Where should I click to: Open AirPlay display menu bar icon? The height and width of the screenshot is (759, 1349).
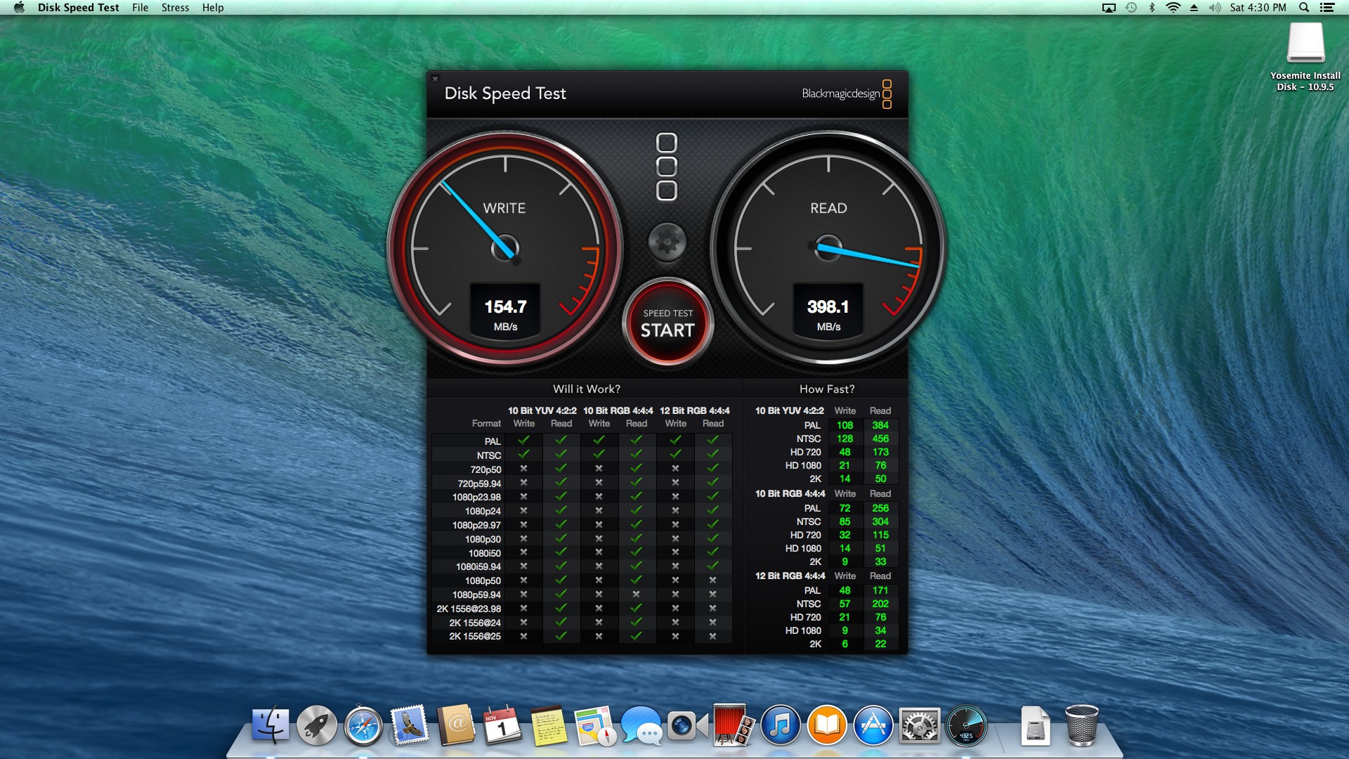click(1109, 8)
